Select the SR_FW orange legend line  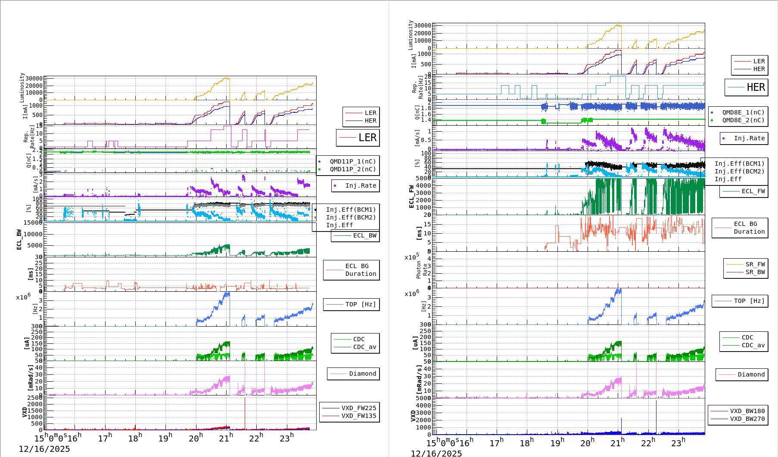734,264
